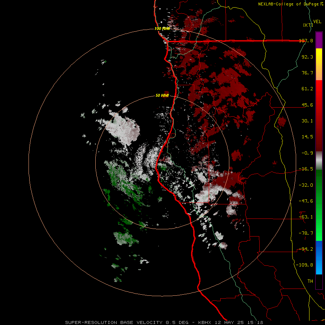Pick the green inbound segment of color bar

point(319,205)
